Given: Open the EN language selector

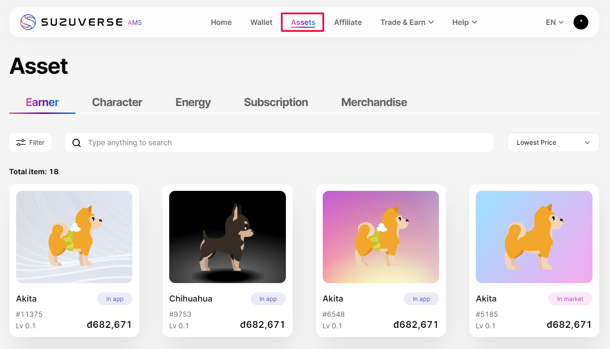Looking at the screenshot, I should coord(554,22).
